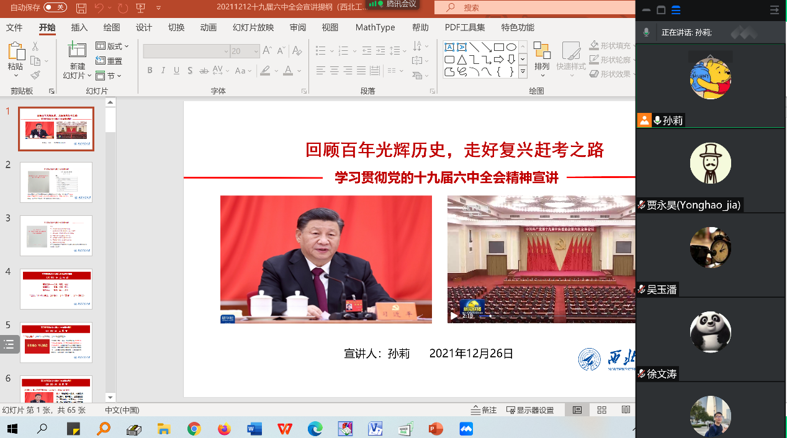787x438 pixels.
Task: Expand the Section dropdown
Action: (x=109, y=76)
